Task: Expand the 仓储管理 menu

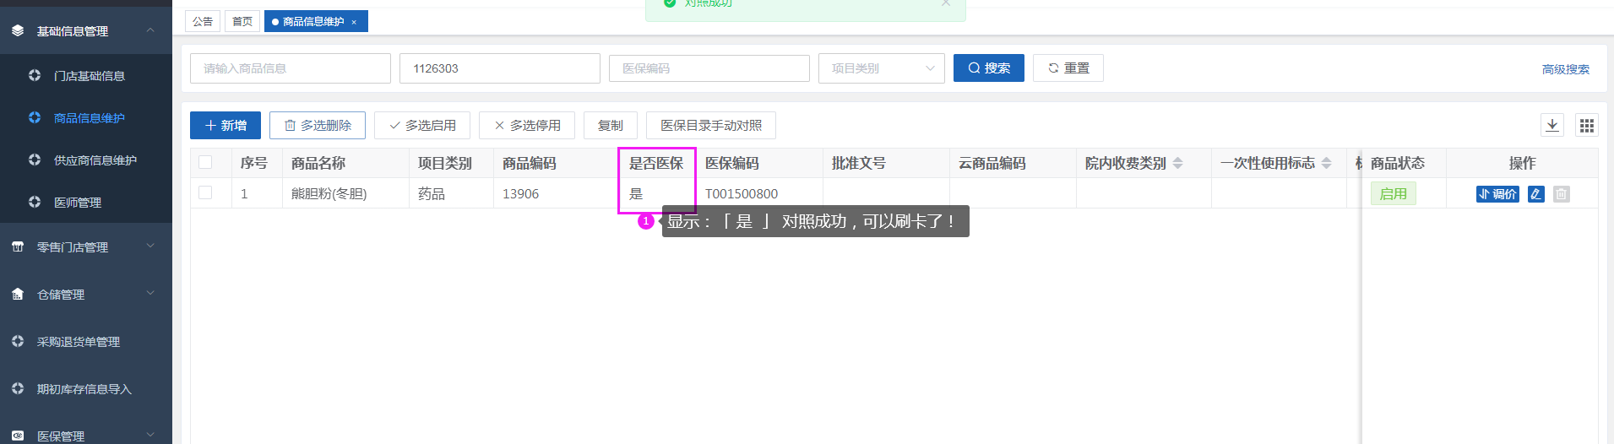Action: pos(84,294)
